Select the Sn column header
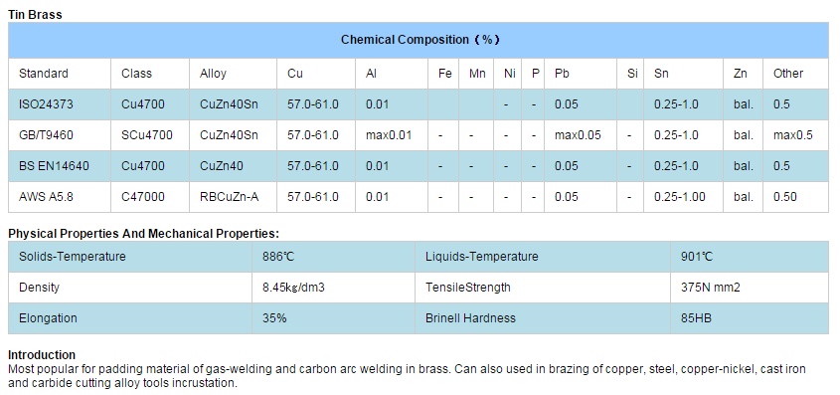This screenshot has width=840, height=395. click(x=661, y=74)
